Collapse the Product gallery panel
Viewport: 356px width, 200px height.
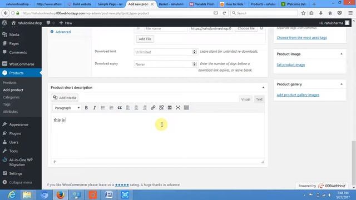(342, 84)
